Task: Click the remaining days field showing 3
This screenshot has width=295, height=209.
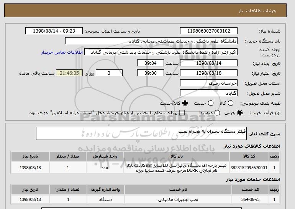Action: click(109, 73)
